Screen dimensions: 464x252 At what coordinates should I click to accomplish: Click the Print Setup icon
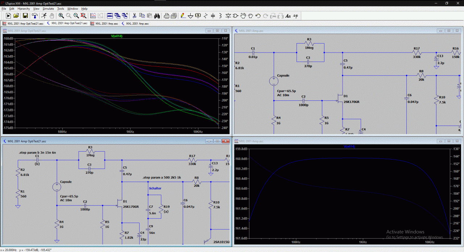[166, 16]
